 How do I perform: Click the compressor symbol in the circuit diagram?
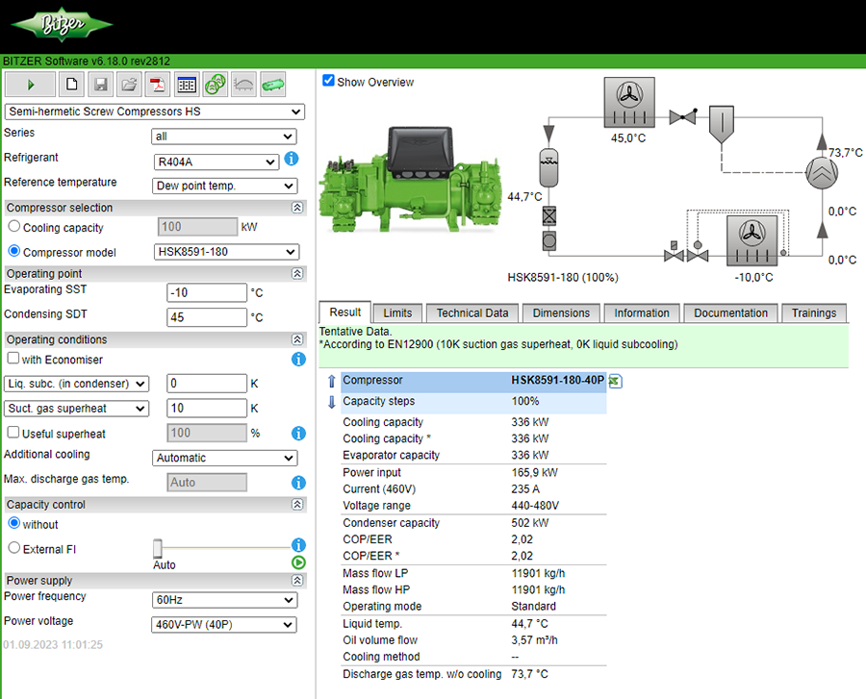click(x=822, y=173)
